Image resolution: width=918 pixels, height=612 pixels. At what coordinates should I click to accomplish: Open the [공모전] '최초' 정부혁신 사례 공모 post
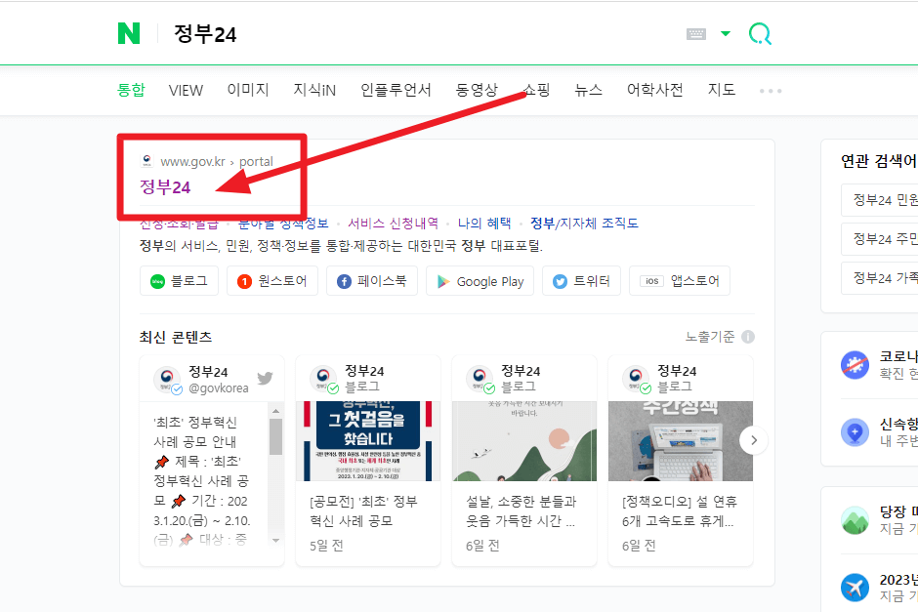pyautogui.click(x=363, y=510)
